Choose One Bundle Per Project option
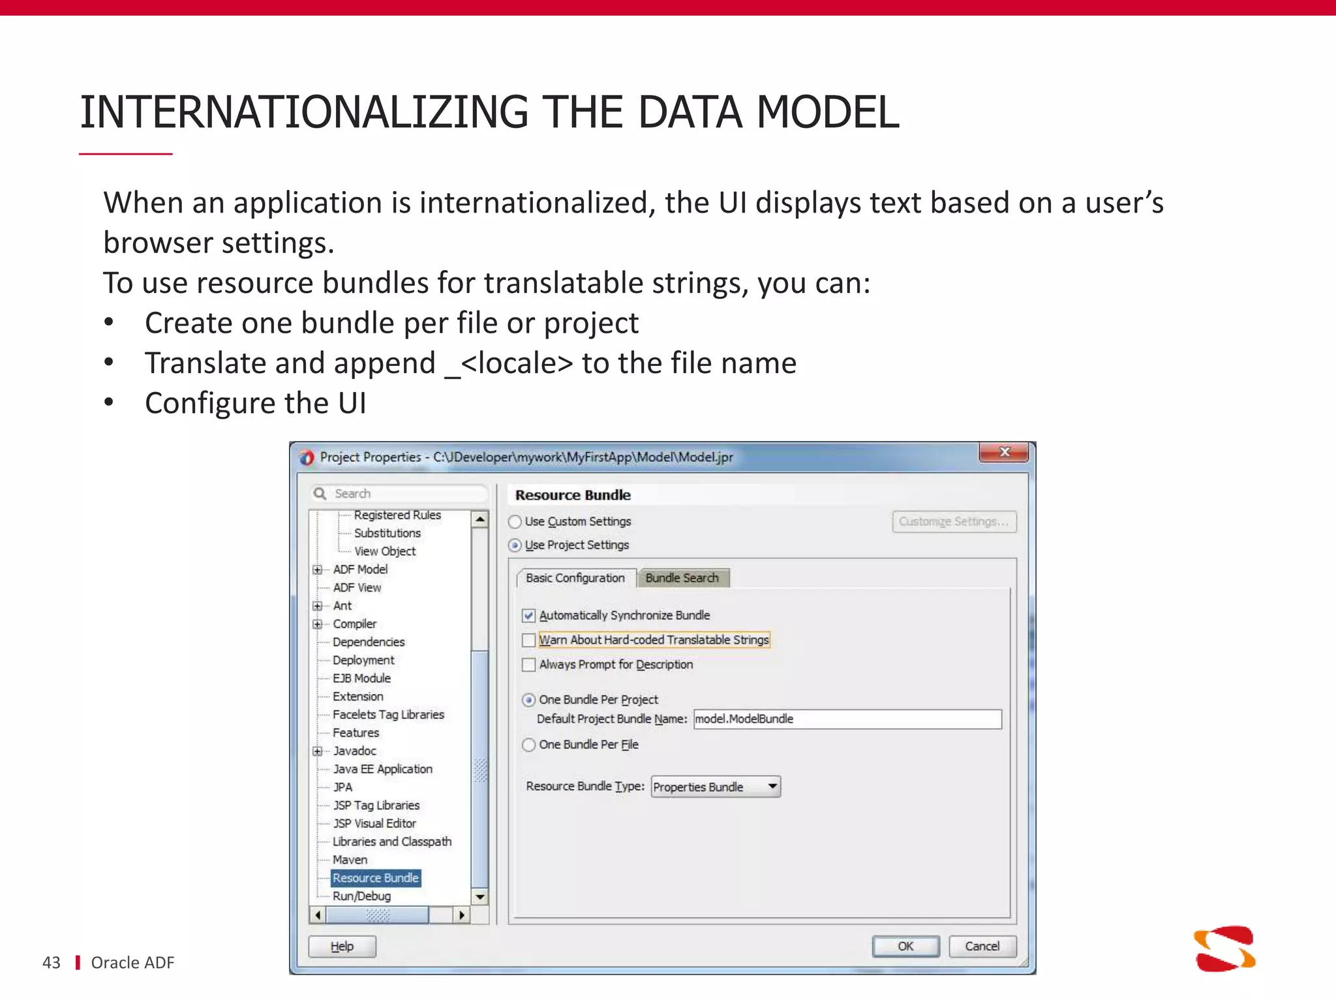1336x1002 pixels. pyautogui.click(x=529, y=700)
